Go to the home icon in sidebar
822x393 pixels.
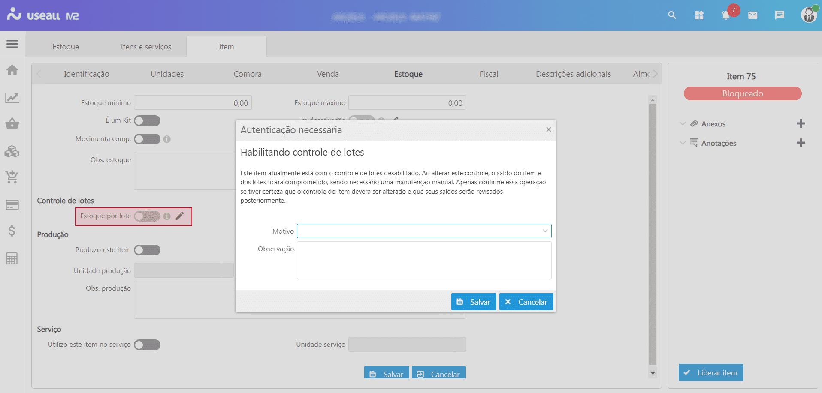click(x=12, y=70)
